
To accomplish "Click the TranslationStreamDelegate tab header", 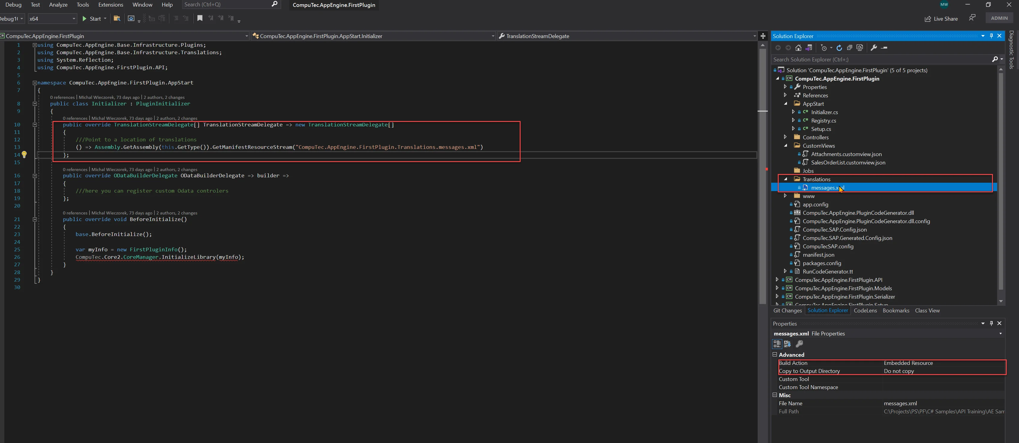I will point(537,36).
